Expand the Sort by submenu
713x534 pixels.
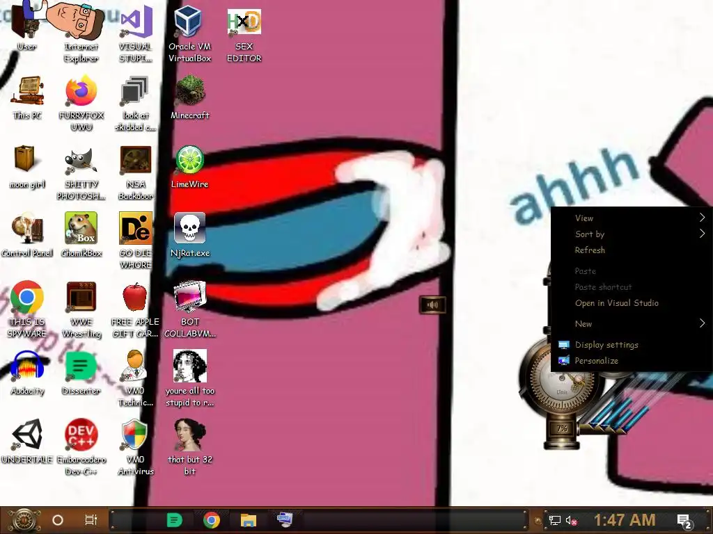coord(632,234)
